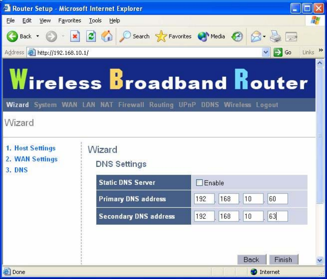The image size is (327, 279).
Task: Click the page scrollbar up arrow
Action: [320, 63]
